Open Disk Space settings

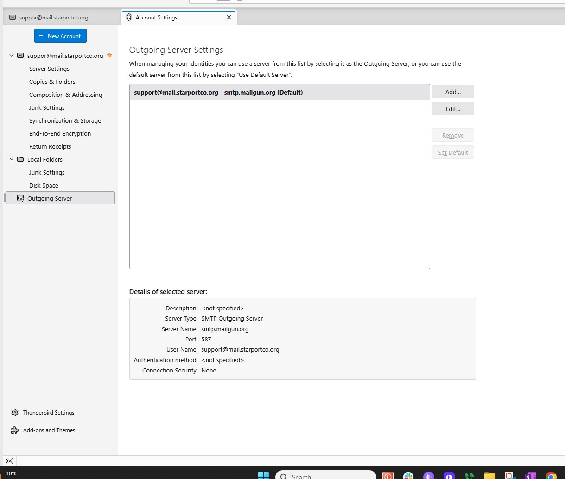pos(44,185)
